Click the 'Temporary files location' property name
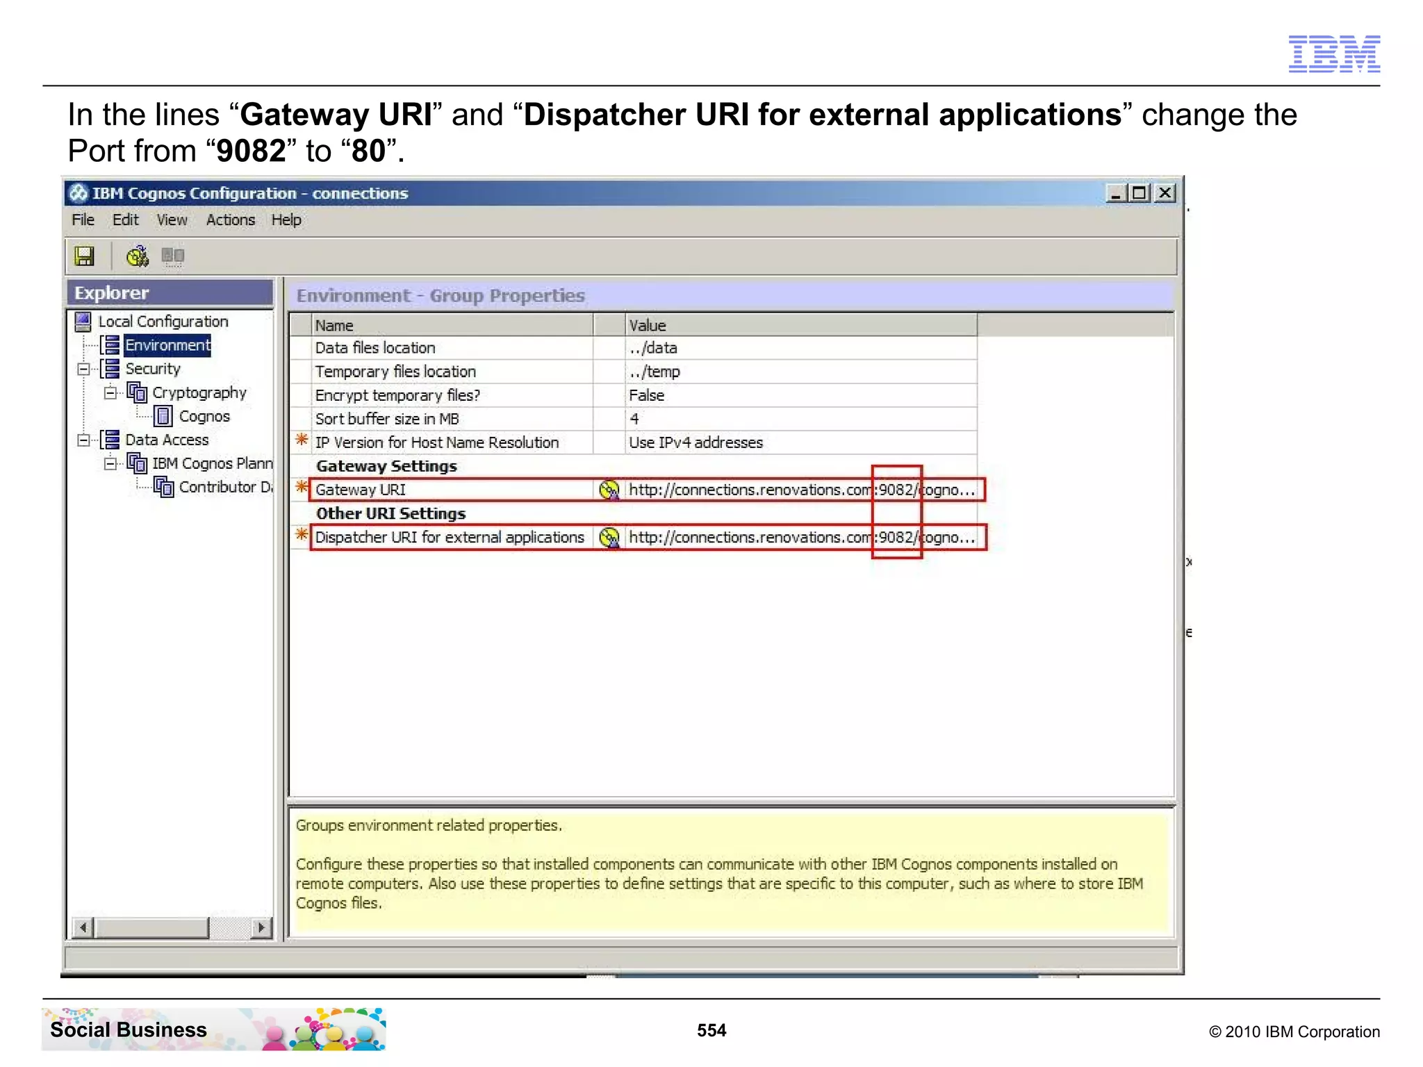The width and height of the screenshot is (1423, 1067). click(x=395, y=372)
